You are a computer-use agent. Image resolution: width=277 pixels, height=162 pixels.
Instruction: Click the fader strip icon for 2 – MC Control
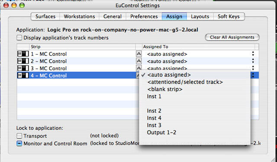pyautogui.click(x=23, y=61)
